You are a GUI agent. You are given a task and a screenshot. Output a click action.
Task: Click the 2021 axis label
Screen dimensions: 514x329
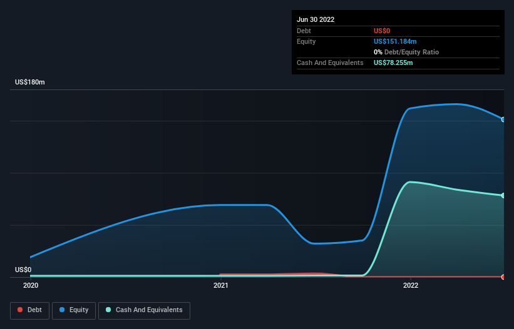point(221,285)
